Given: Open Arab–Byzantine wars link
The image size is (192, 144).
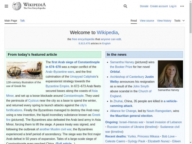Looking at the screenshot, I should (x=60, y=72).
